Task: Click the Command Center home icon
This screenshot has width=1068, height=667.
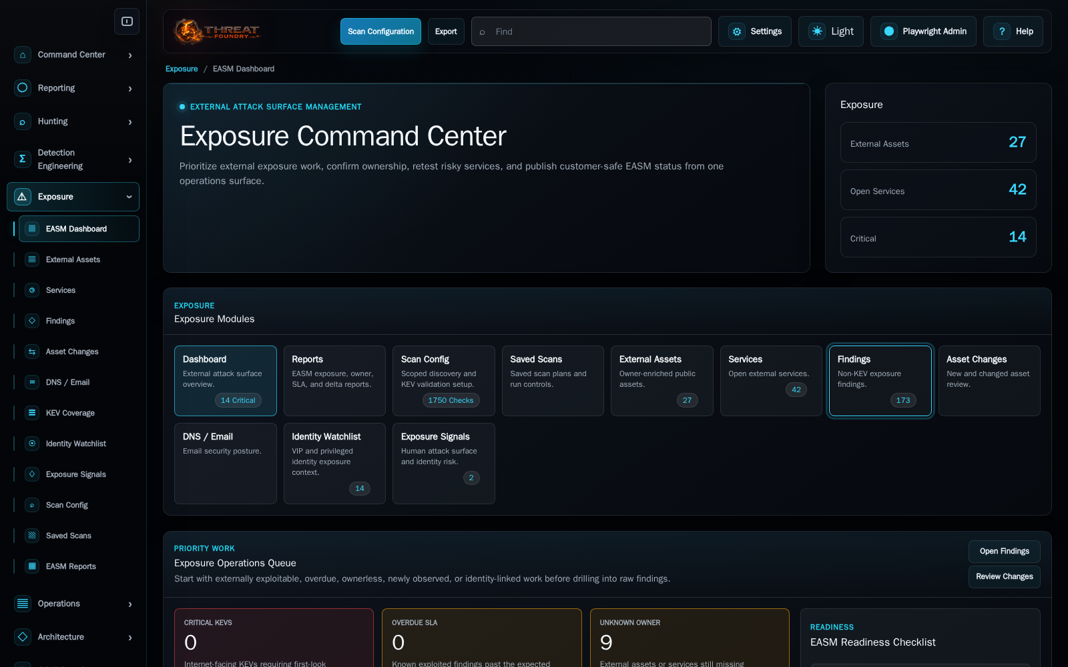Action: pyautogui.click(x=23, y=55)
